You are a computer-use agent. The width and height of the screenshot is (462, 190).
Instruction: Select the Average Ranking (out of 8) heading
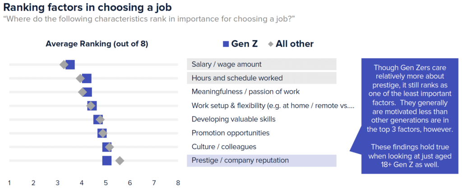point(97,44)
